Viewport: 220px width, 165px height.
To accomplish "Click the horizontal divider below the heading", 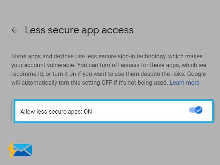I will pyautogui.click(x=111, y=40).
